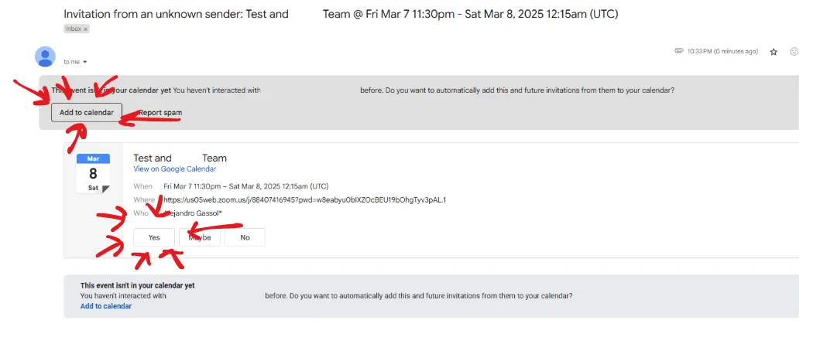Click the Mar 8 calendar date icon
Screen dimensions: 820x337
(x=93, y=174)
